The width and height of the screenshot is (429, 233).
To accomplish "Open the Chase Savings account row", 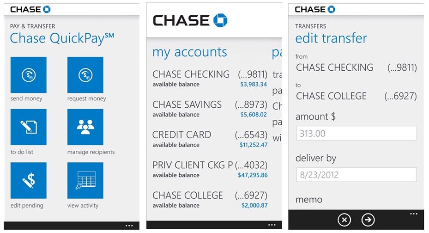I will (x=210, y=109).
